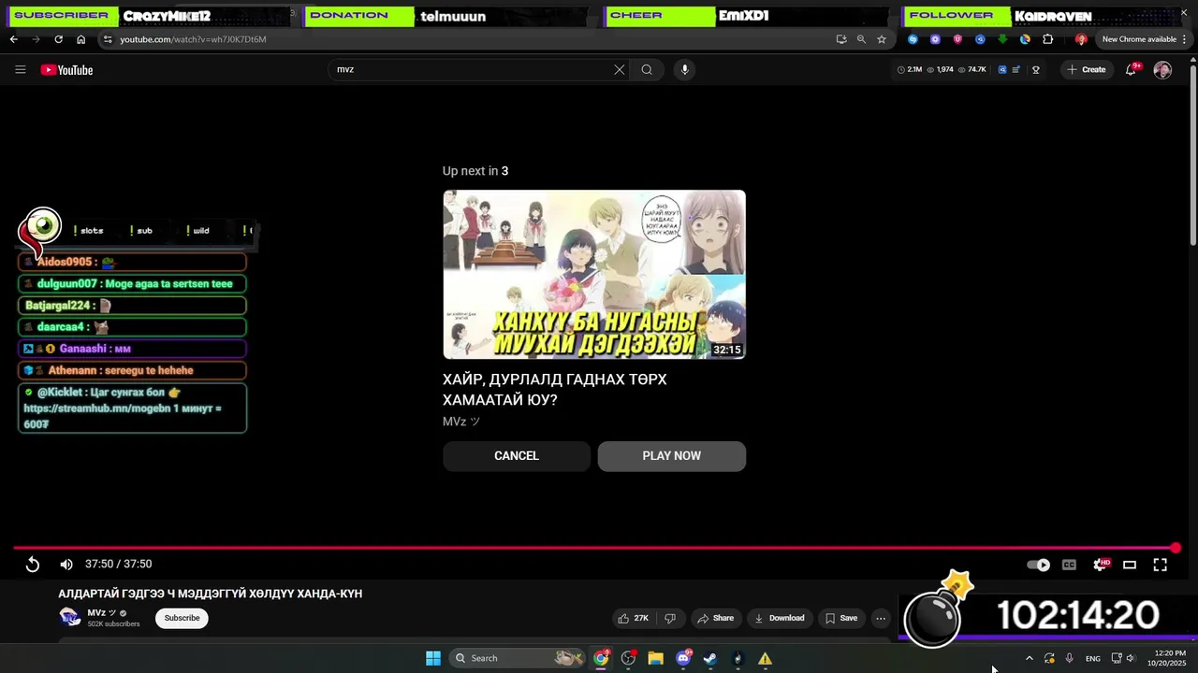Cancel the up next autoplay
The width and height of the screenshot is (1198, 673).
(517, 456)
